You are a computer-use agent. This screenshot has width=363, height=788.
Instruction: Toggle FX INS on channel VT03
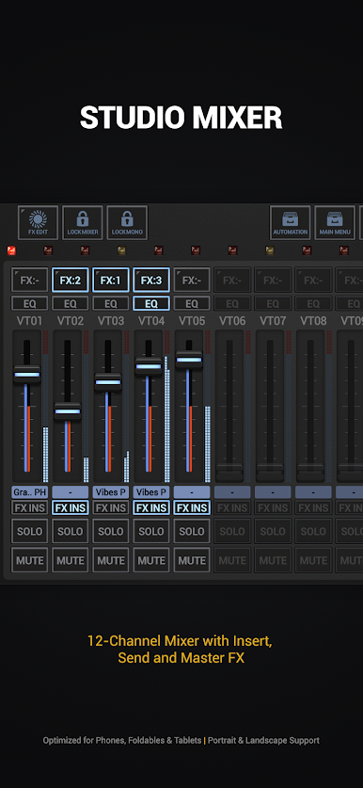point(111,507)
